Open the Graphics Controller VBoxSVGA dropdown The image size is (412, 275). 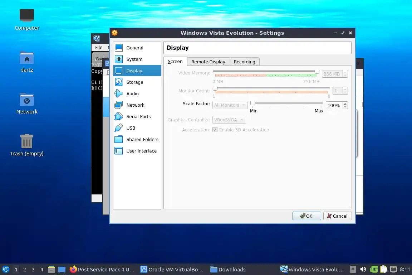coord(229,120)
